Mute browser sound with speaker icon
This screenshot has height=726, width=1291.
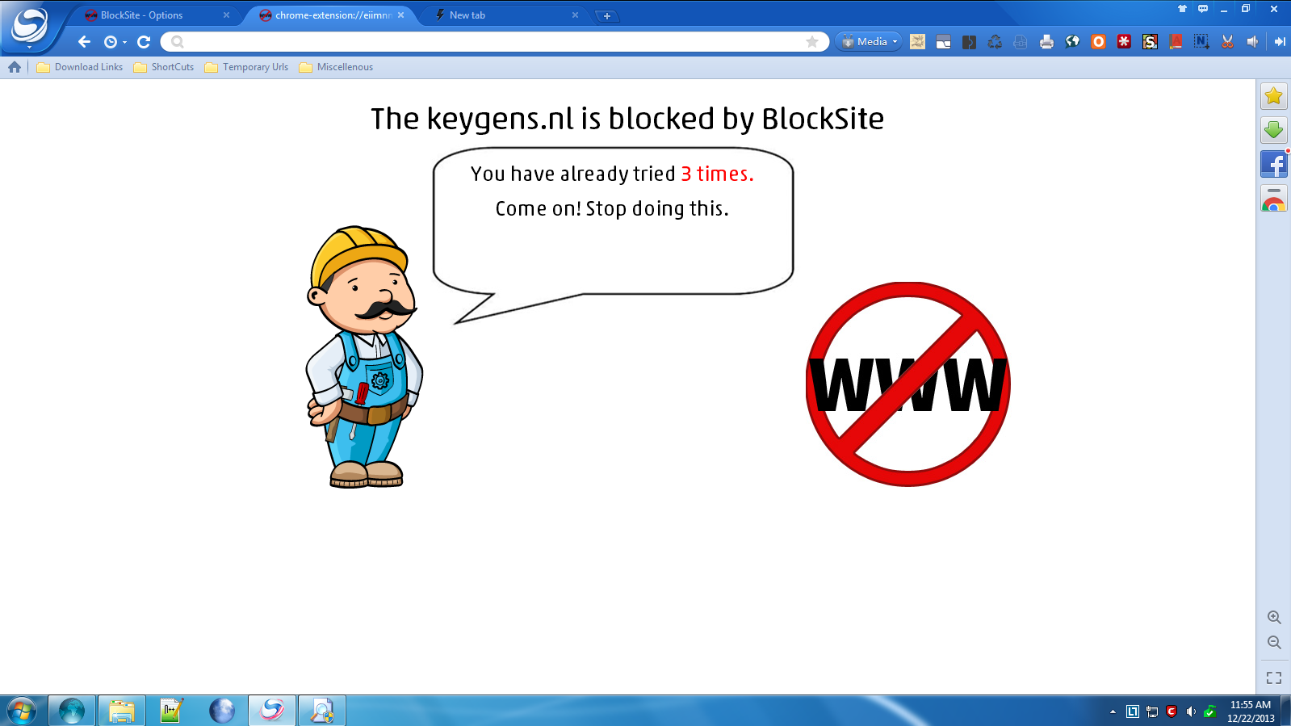1252,41
